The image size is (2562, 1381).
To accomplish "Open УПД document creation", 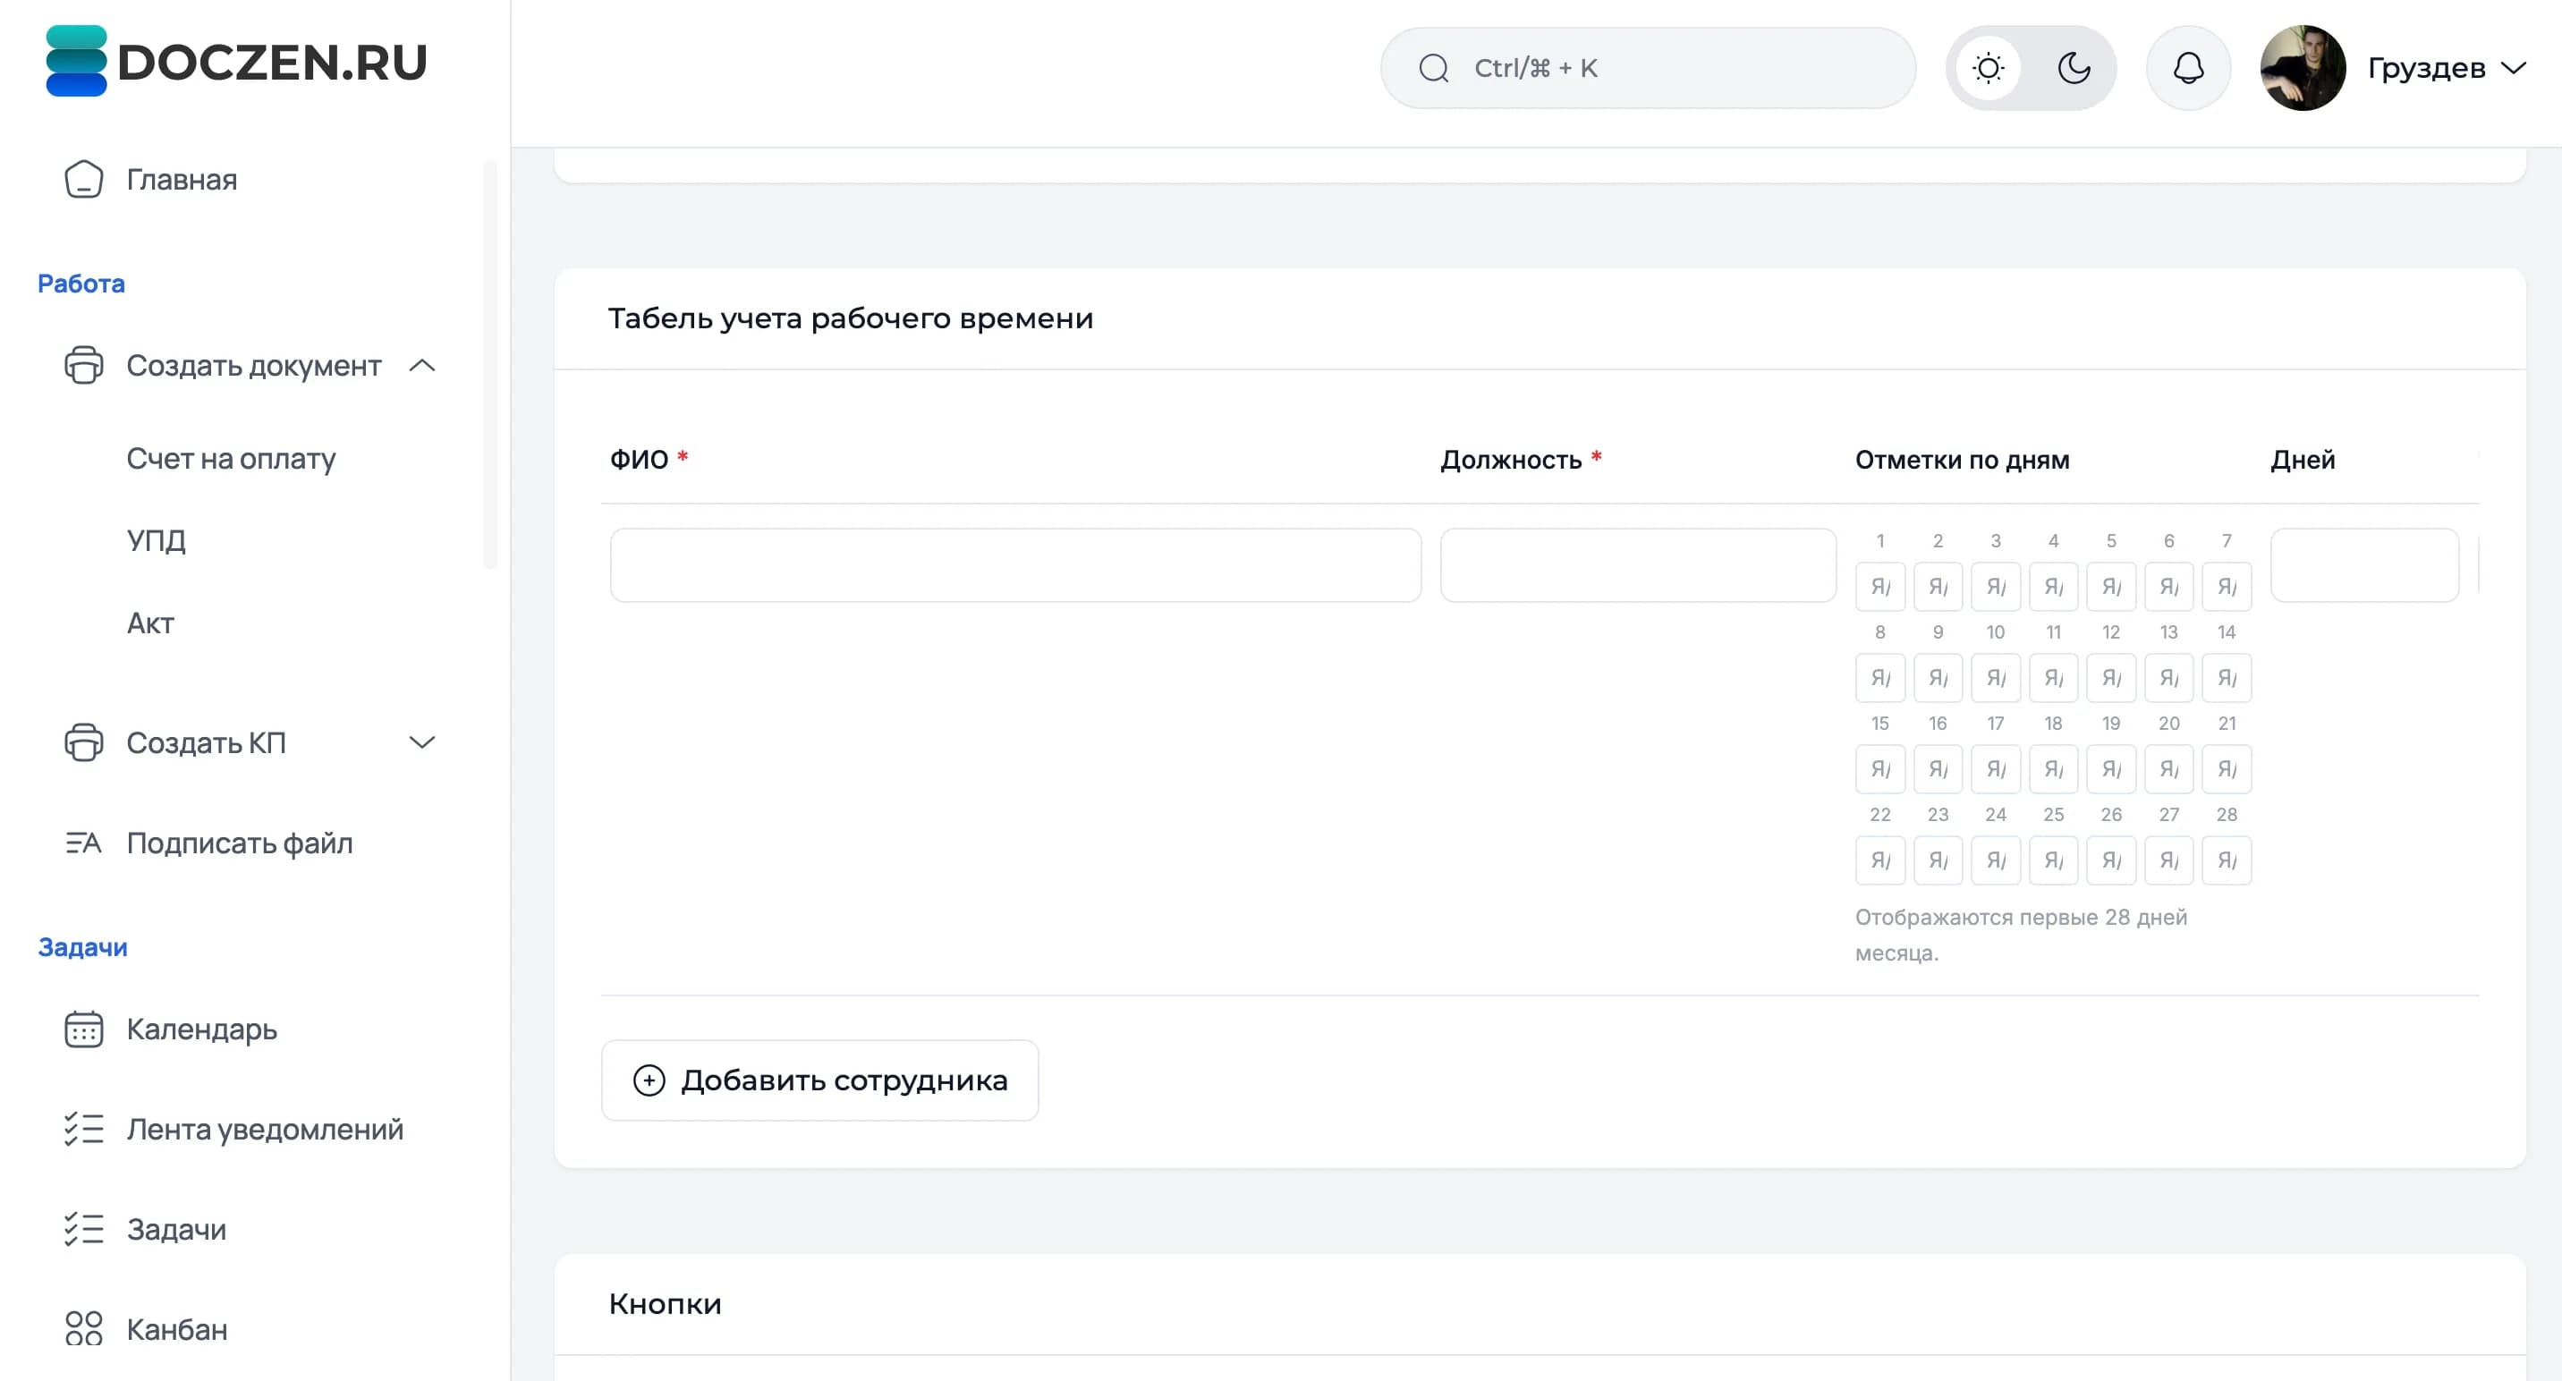I will click(157, 541).
